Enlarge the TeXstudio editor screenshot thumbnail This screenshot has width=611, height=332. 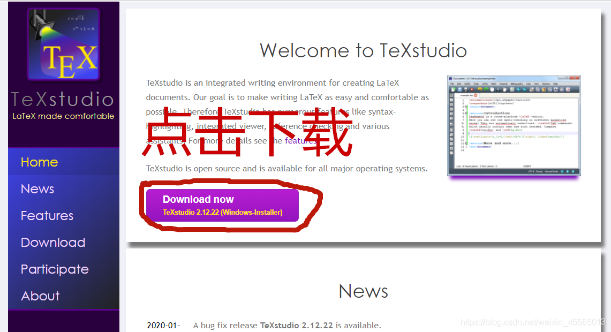514,125
